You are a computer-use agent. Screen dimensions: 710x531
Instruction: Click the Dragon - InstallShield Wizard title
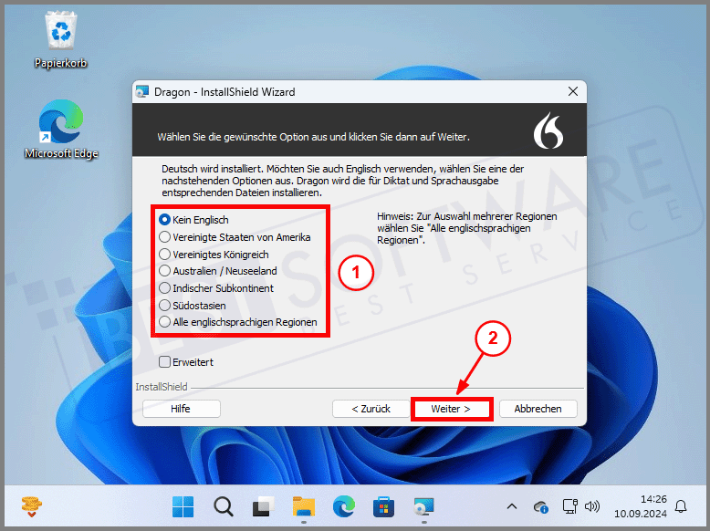(224, 92)
